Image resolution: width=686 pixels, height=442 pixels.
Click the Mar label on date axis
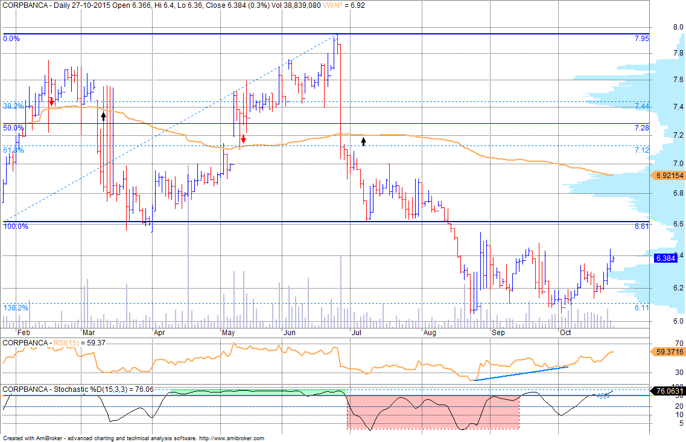click(88, 333)
